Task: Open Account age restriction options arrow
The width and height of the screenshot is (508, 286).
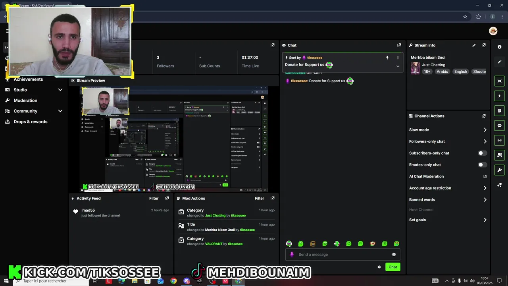Action: tap(485, 188)
